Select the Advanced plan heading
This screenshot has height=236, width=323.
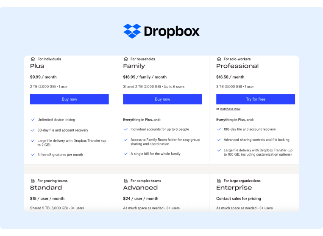(140, 188)
